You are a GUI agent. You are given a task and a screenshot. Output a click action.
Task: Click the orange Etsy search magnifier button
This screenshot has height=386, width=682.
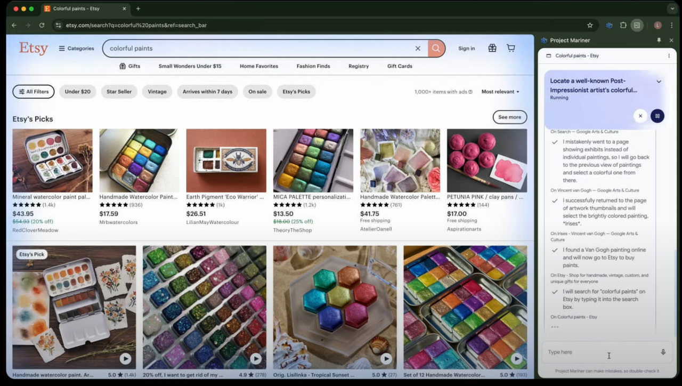click(436, 49)
